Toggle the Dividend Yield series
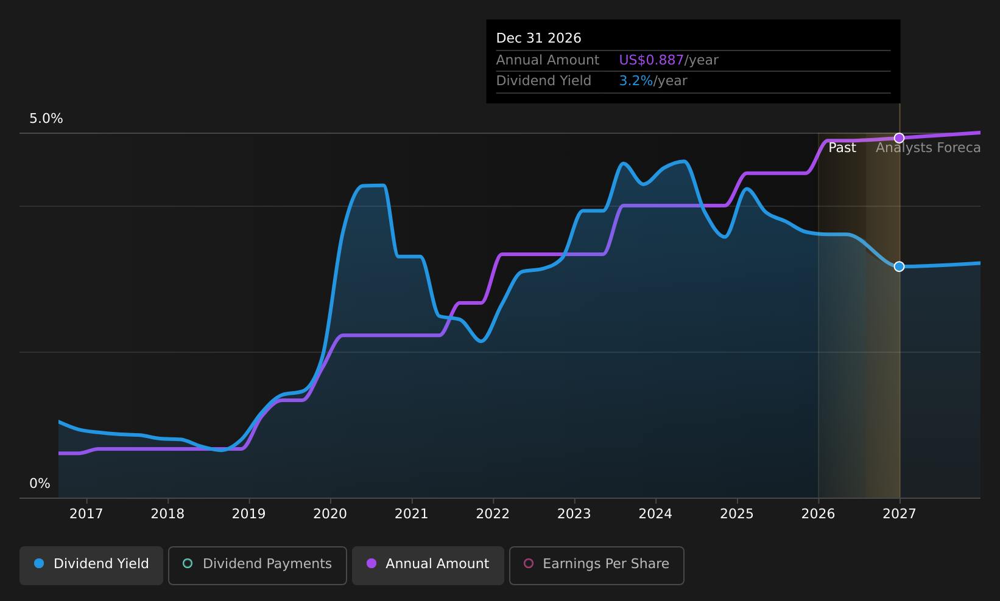 [x=91, y=565]
